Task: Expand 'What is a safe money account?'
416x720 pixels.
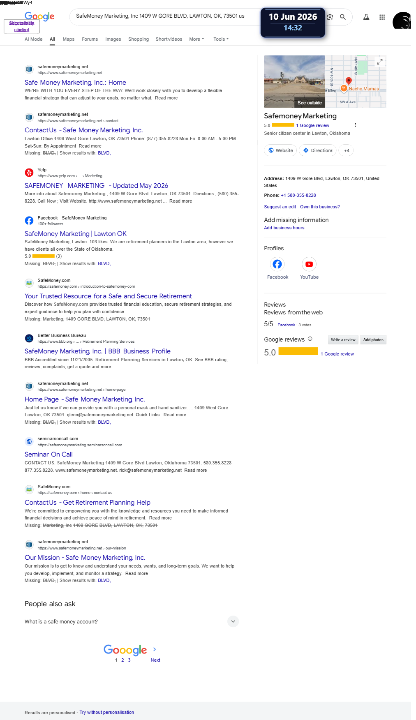Action: [x=132, y=621]
